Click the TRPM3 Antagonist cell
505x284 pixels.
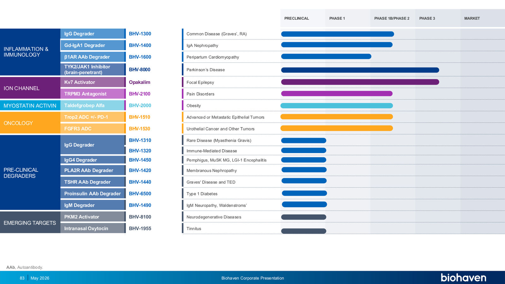[93, 94]
